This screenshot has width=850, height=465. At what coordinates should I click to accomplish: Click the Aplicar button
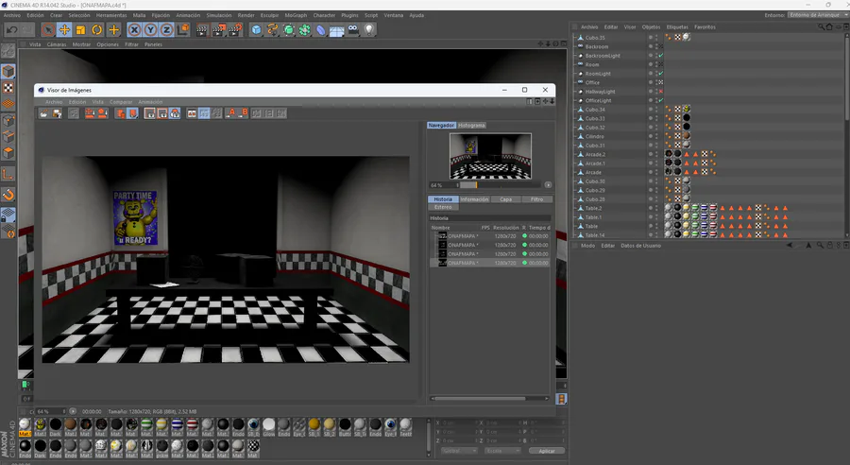[x=547, y=451]
